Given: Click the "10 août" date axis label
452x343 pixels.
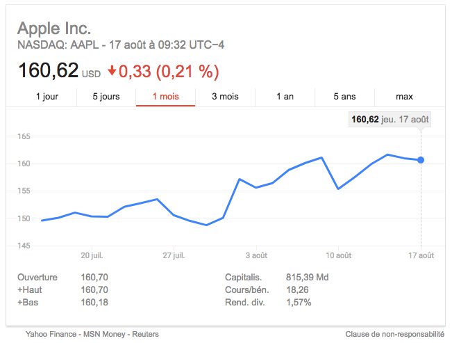Looking at the screenshot, I should point(337,255).
